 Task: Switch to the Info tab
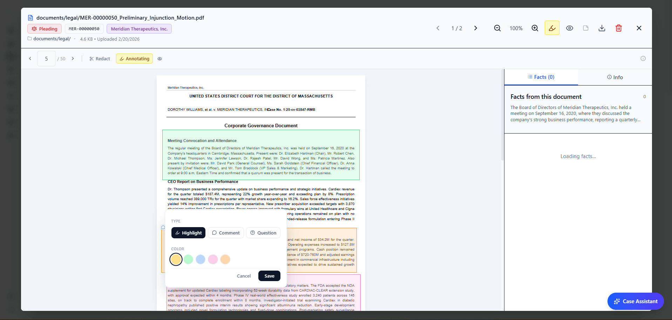[x=615, y=77]
